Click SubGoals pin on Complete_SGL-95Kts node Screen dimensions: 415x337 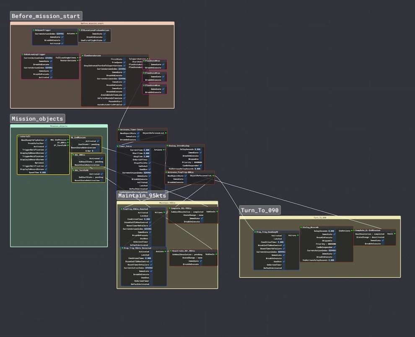pyautogui.click(x=217, y=212)
